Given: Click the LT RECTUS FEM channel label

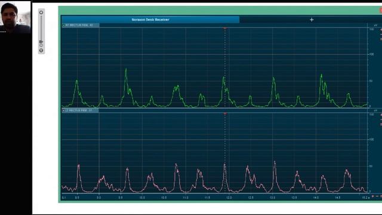Looking at the screenshot, I should [x=80, y=110].
